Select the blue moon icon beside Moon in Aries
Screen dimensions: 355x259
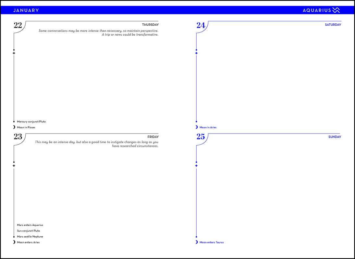click(197, 127)
